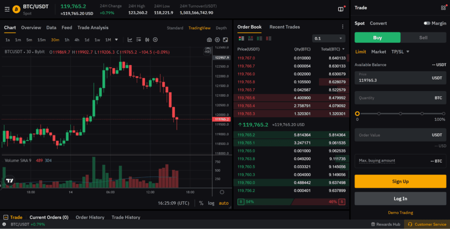Click the add-circle plus icon in the chart toolbar
The width and height of the screenshot is (450, 229).
[155, 40]
